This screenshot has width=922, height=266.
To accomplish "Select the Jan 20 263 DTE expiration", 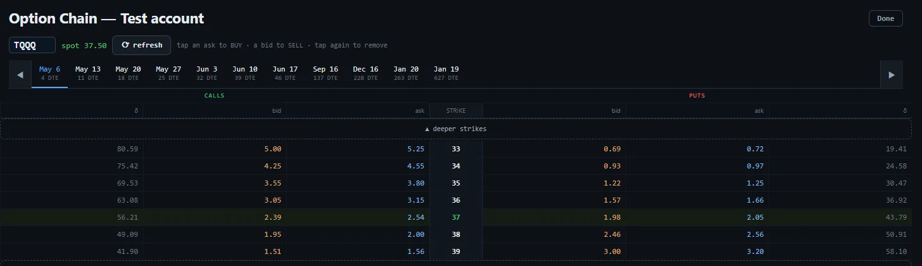I will click(x=406, y=73).
